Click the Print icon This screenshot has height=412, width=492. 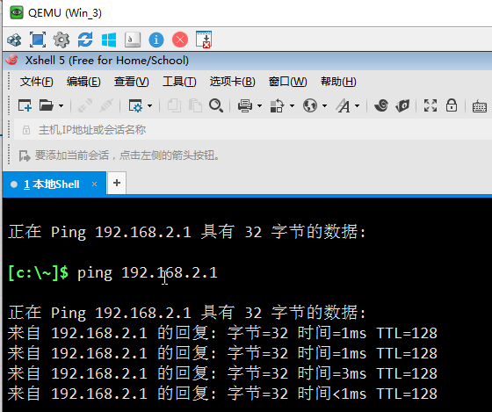coord(245,105)
